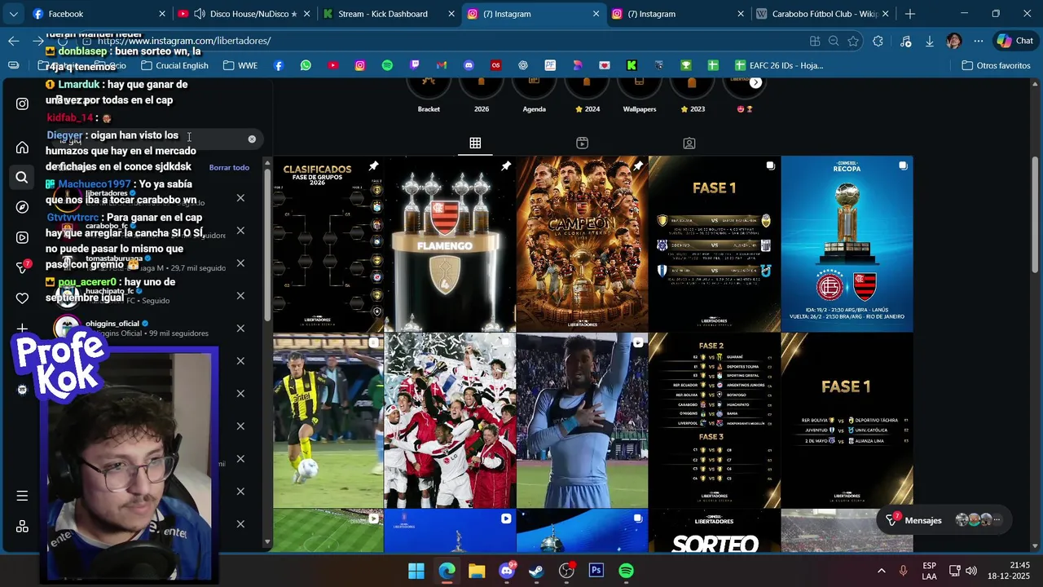Open Photoshop from the taskbar
Image resolution: width=1043 pixels, height=587 pixels.
(x=596, y=571)
